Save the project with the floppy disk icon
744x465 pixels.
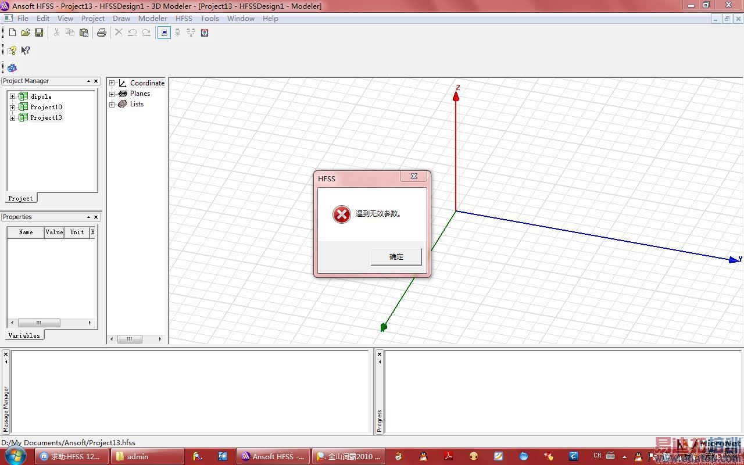tap(39, 33)
